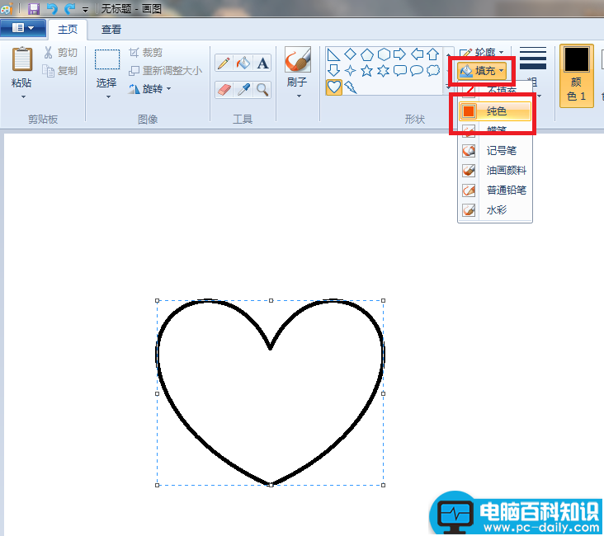The image size is (604, 536).
Task: Choose the five-point star shape
Action: point(366,70)
